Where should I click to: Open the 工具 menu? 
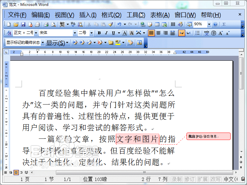click(x=135, y=15)
